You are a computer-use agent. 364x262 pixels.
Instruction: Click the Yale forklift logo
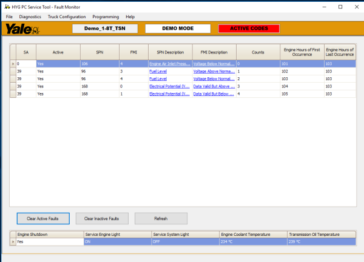pos(22,29)
